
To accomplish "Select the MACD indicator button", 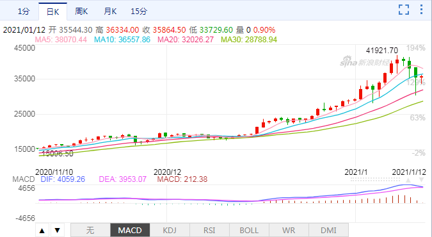I will tap(130, 231).
